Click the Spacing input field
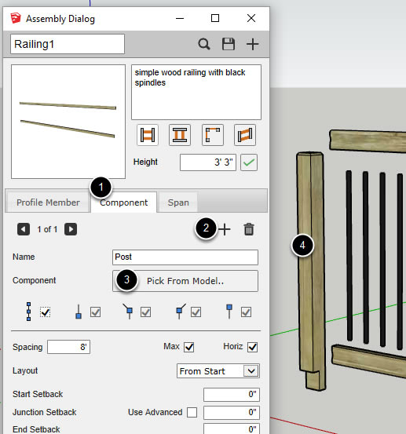Screen dimensions: 406x434 [x=68, y=347]
